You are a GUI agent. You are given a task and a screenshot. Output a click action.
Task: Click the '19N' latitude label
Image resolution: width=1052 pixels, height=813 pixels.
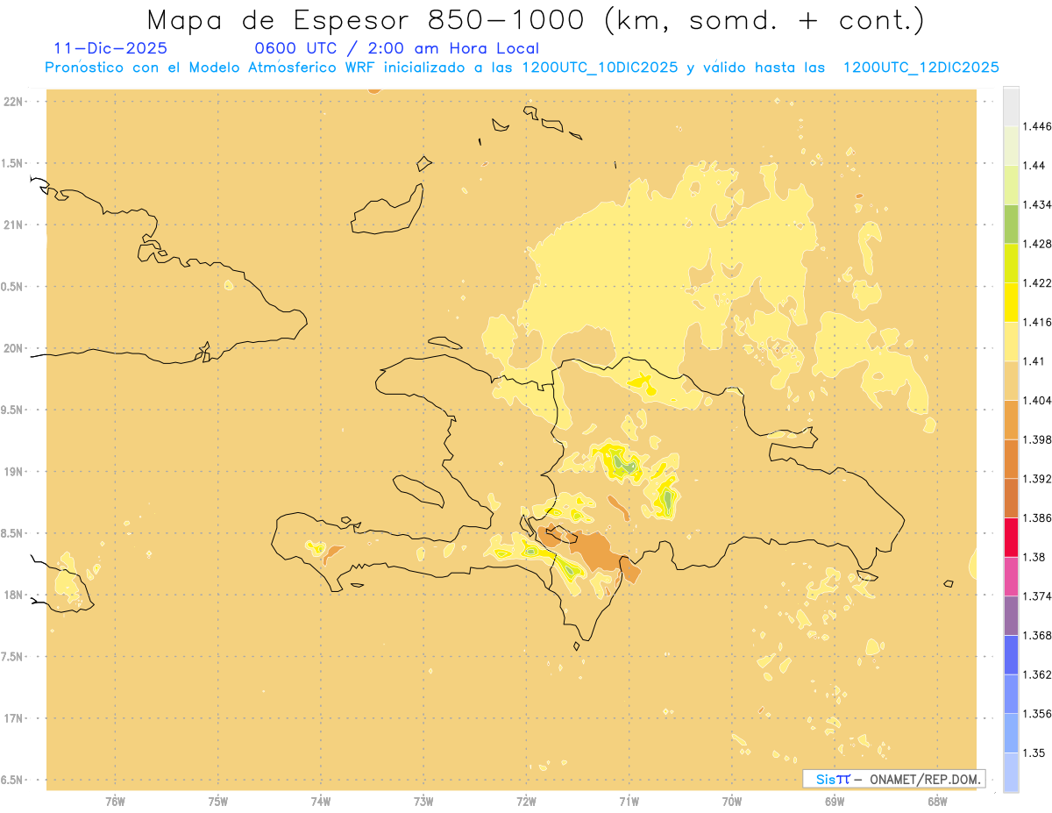(13, 472)
